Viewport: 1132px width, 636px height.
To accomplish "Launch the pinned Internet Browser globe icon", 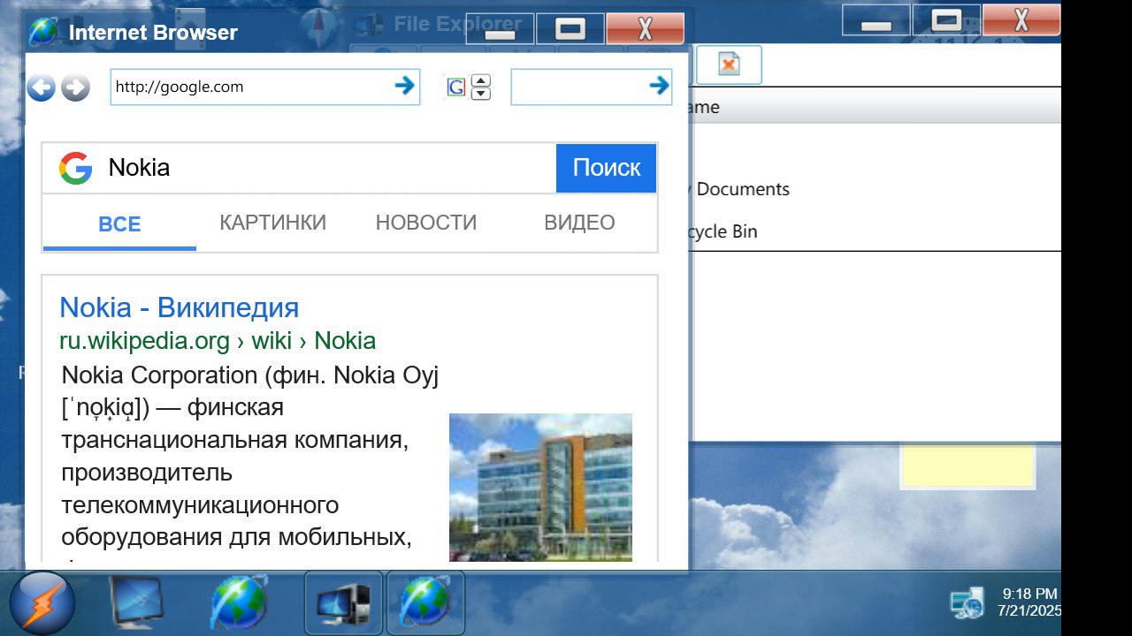I will click(x=239, y=604).
